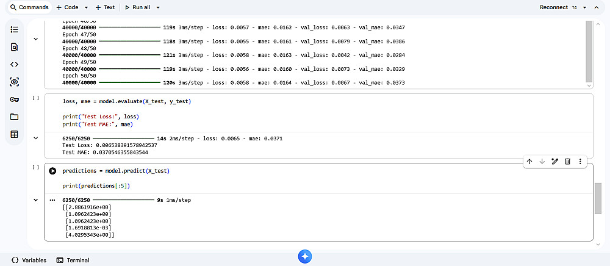
Task: Open the Terminal panel
Action: [x=73, y=260]
